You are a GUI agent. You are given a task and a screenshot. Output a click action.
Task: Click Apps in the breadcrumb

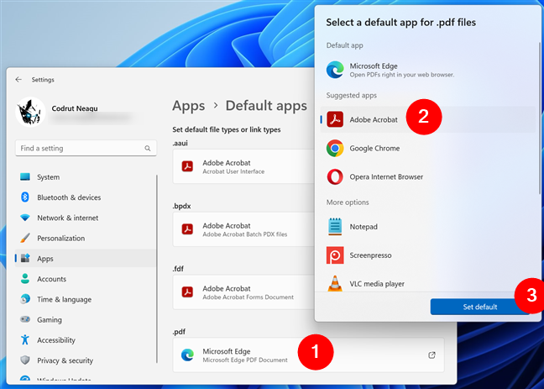189,106
